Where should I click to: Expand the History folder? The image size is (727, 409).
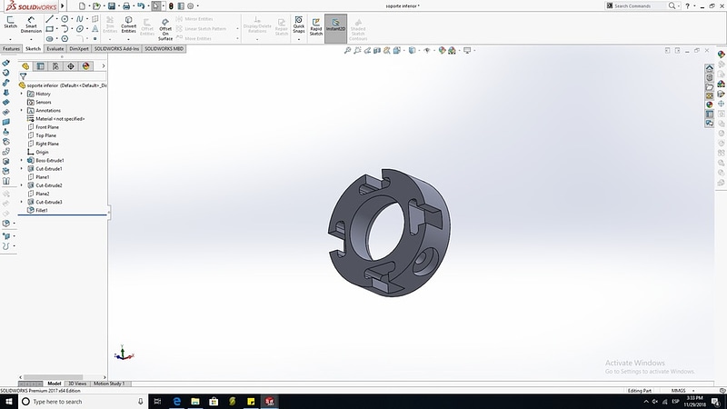[x=21, y=94]
